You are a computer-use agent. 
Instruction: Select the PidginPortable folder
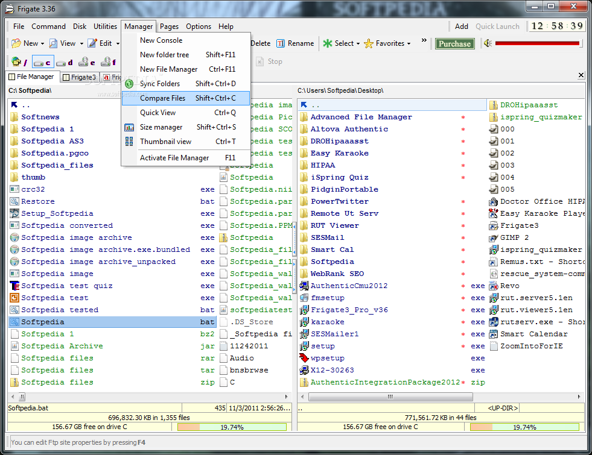tap(345, 189)
